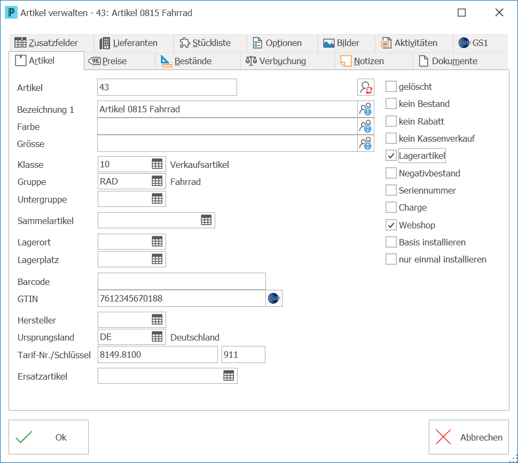The image size is (518, 463).
Task: Tick the Charge checkbox
Action: tap(391, 207)
